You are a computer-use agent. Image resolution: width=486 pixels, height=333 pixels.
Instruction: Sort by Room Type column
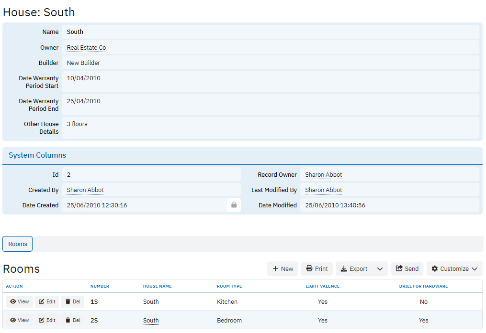coord(229,286)
